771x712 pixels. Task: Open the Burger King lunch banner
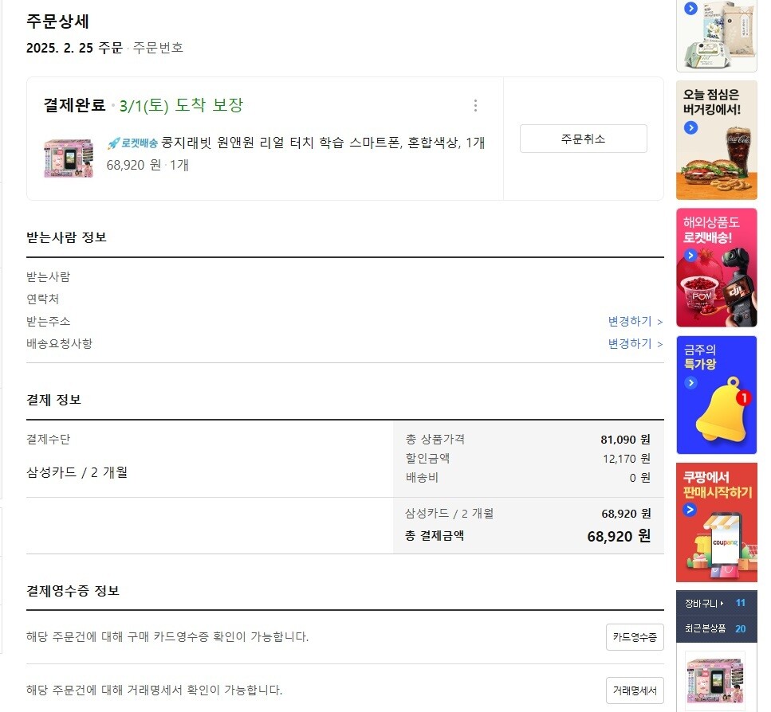717,140
